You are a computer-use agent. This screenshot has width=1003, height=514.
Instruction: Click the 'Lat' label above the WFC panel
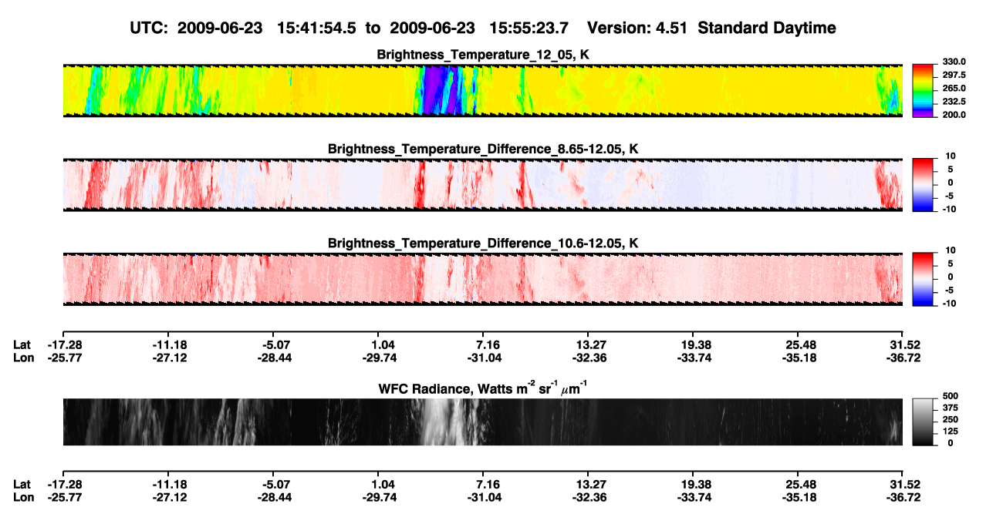coord(22,344)
